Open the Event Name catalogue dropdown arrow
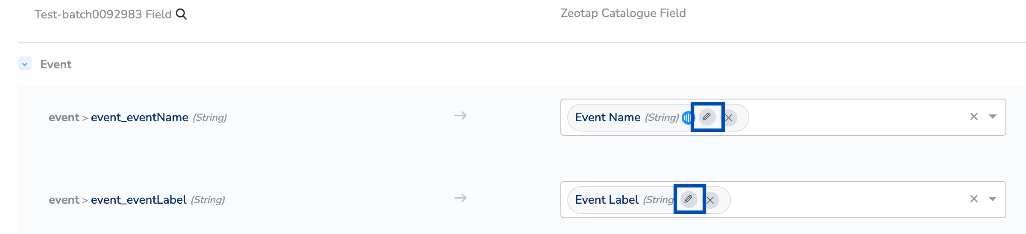The width and height of the screenshot is (1026, 234). click(993, 117)
